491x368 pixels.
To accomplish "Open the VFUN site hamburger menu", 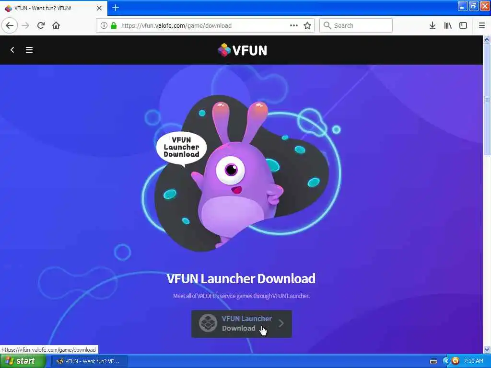I will [29, 50].
